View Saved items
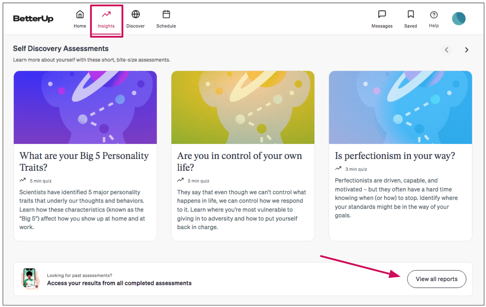The height and width of the screenshot is (307, 486). click(x=410, y=19)
